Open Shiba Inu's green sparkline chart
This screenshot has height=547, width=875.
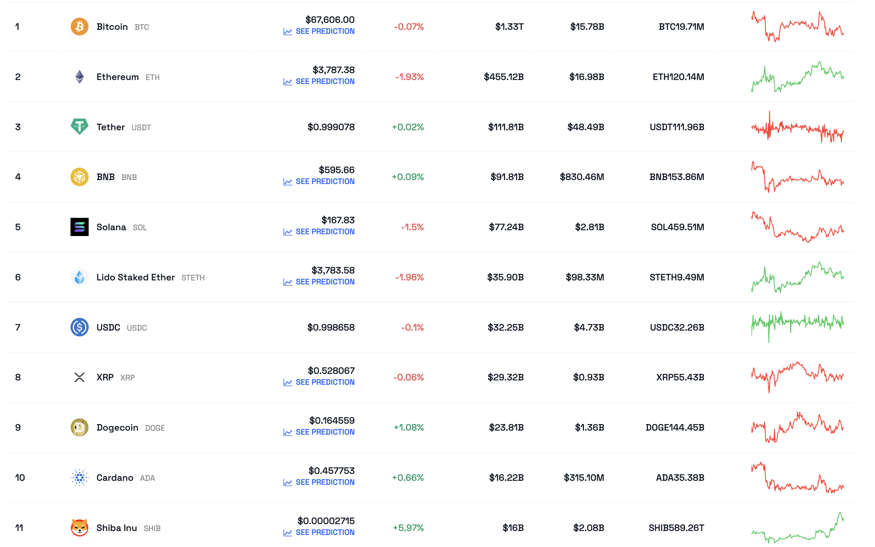[797, 527]
